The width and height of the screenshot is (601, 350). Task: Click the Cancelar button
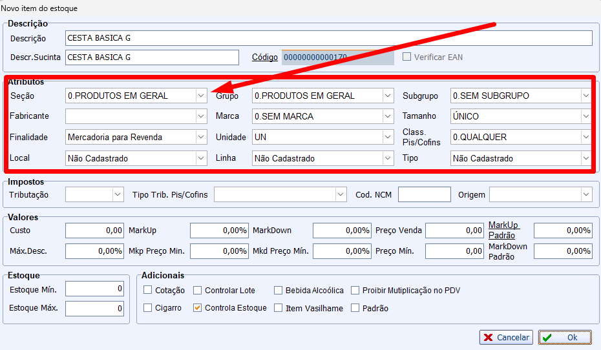505,337
